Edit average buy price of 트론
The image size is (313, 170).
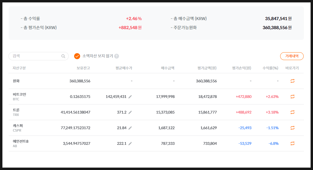point(130,112)
